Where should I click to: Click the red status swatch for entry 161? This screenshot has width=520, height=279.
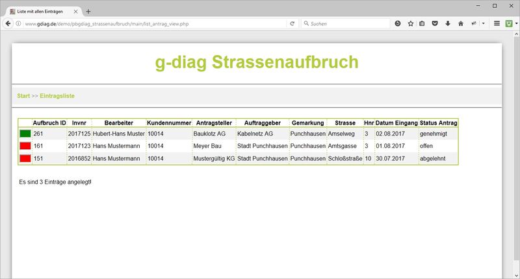coord(25,146)
